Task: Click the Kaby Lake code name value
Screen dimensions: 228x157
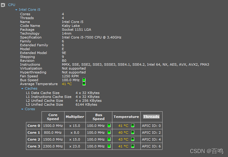Action: click(x=71, y=26)
